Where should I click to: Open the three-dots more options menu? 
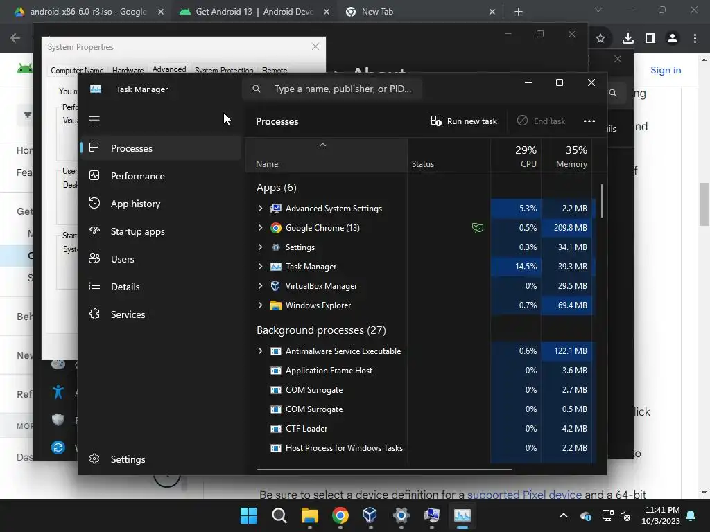tap(589, 121)
